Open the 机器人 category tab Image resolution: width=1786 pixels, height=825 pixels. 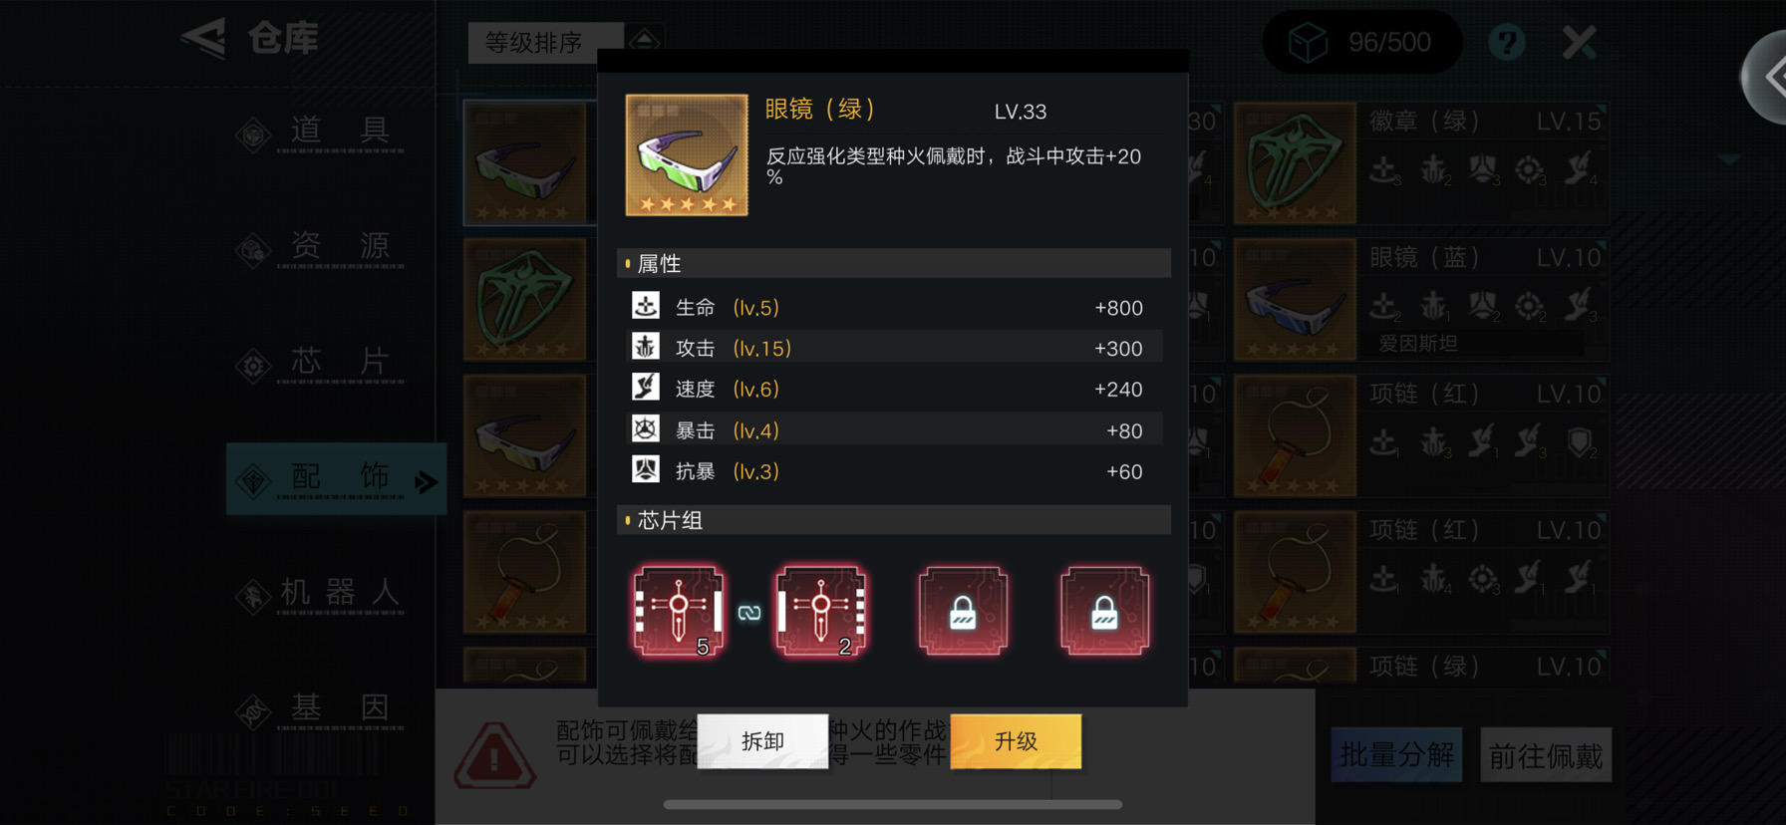pyautogui.click(x=336, y=593)
